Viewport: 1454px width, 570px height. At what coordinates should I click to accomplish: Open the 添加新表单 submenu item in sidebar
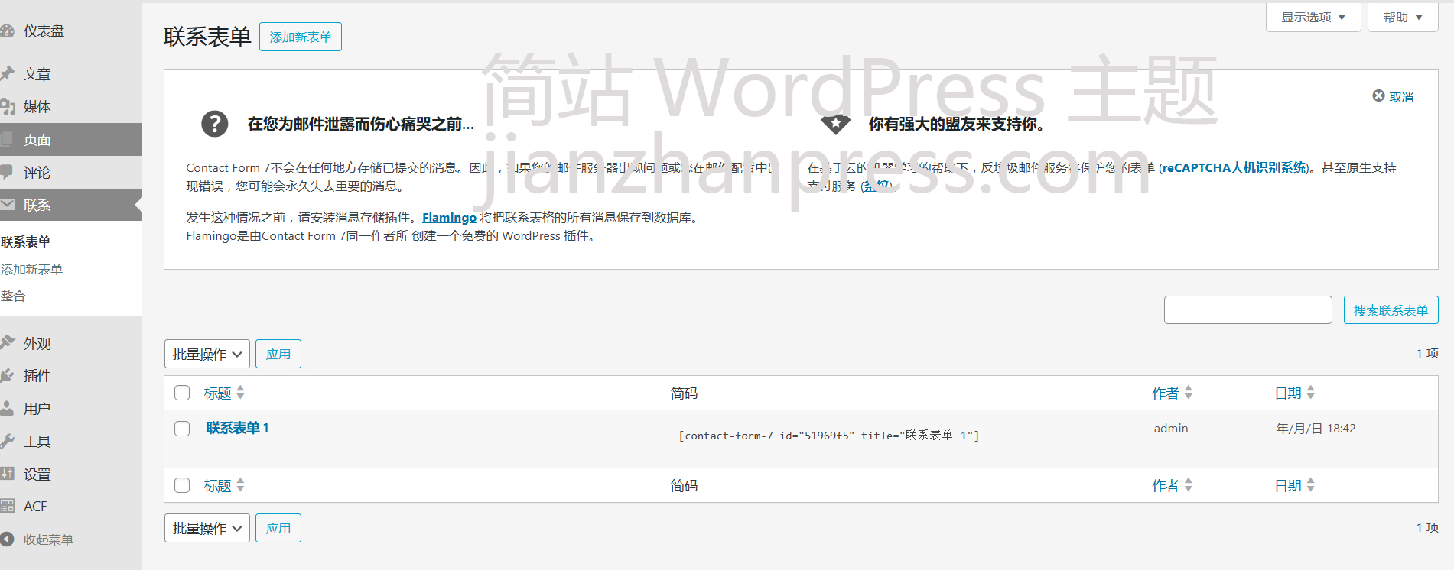tap(32, 269)
